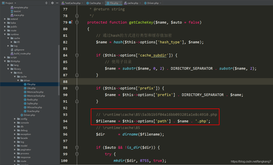
Task: Collapse the thinkphp folder
Action: tap(5, 61)
